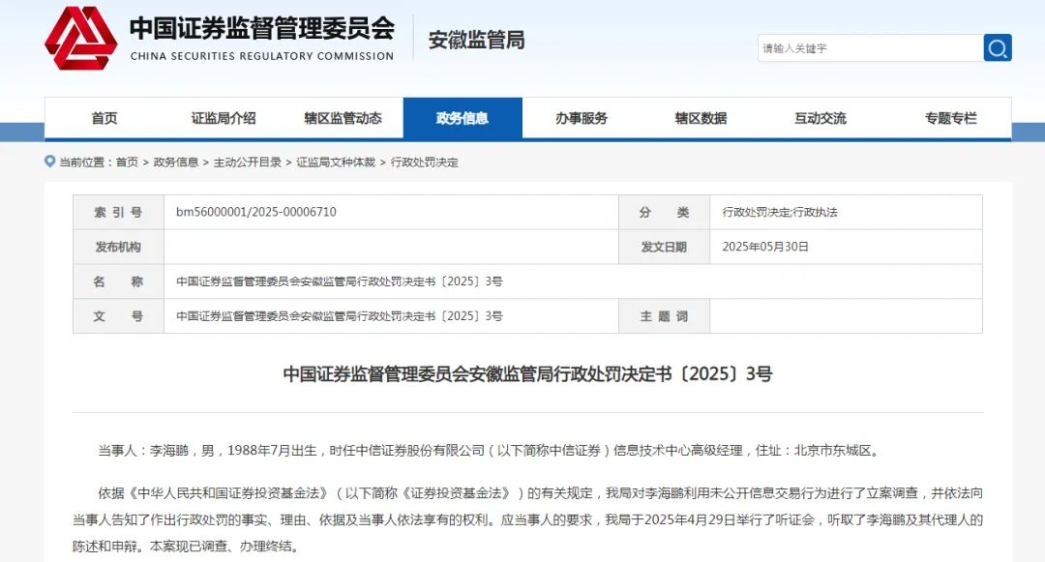
Task: Open the 专题专栏 navigation tab
Action: 951,119
